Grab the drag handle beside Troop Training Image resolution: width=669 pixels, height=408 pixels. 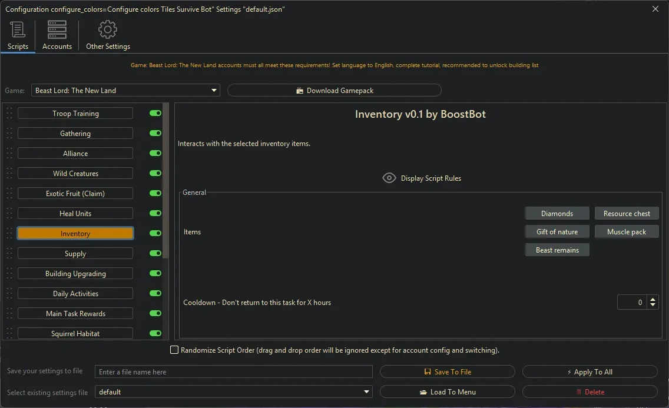pos(9,114)
